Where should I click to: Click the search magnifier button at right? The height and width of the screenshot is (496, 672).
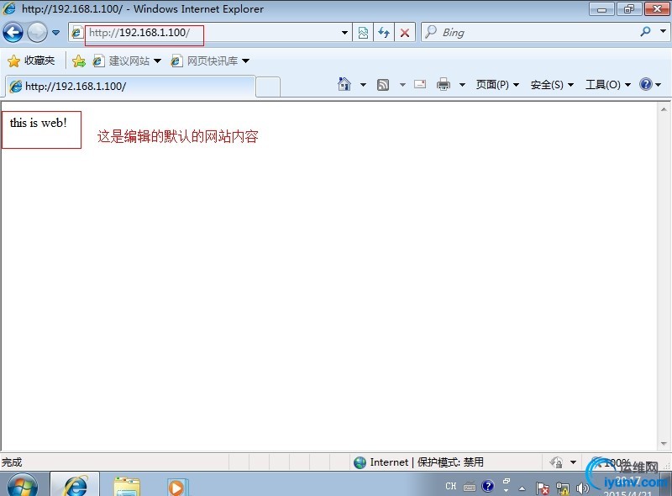click(645, 32)
